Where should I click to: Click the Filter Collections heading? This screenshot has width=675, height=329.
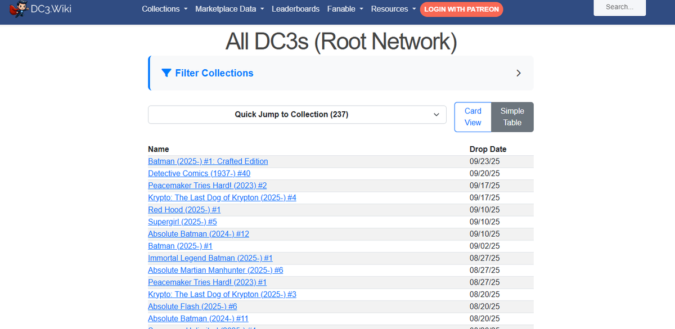click(x=214, y=73)
